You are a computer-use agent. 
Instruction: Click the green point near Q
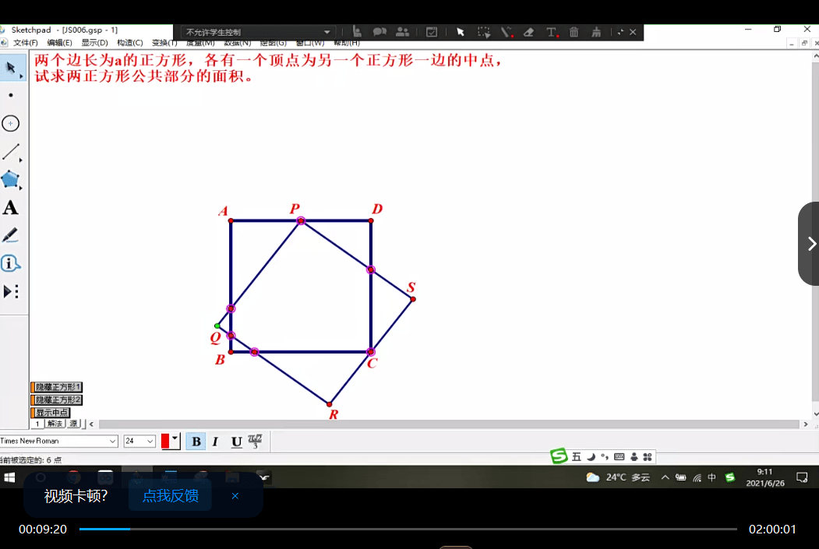point(217,326)
